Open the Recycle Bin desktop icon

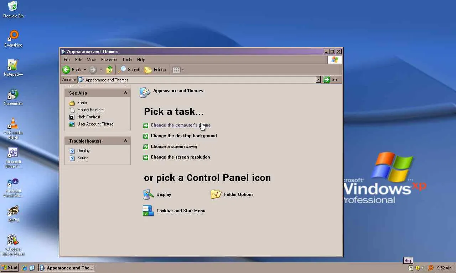13,10
